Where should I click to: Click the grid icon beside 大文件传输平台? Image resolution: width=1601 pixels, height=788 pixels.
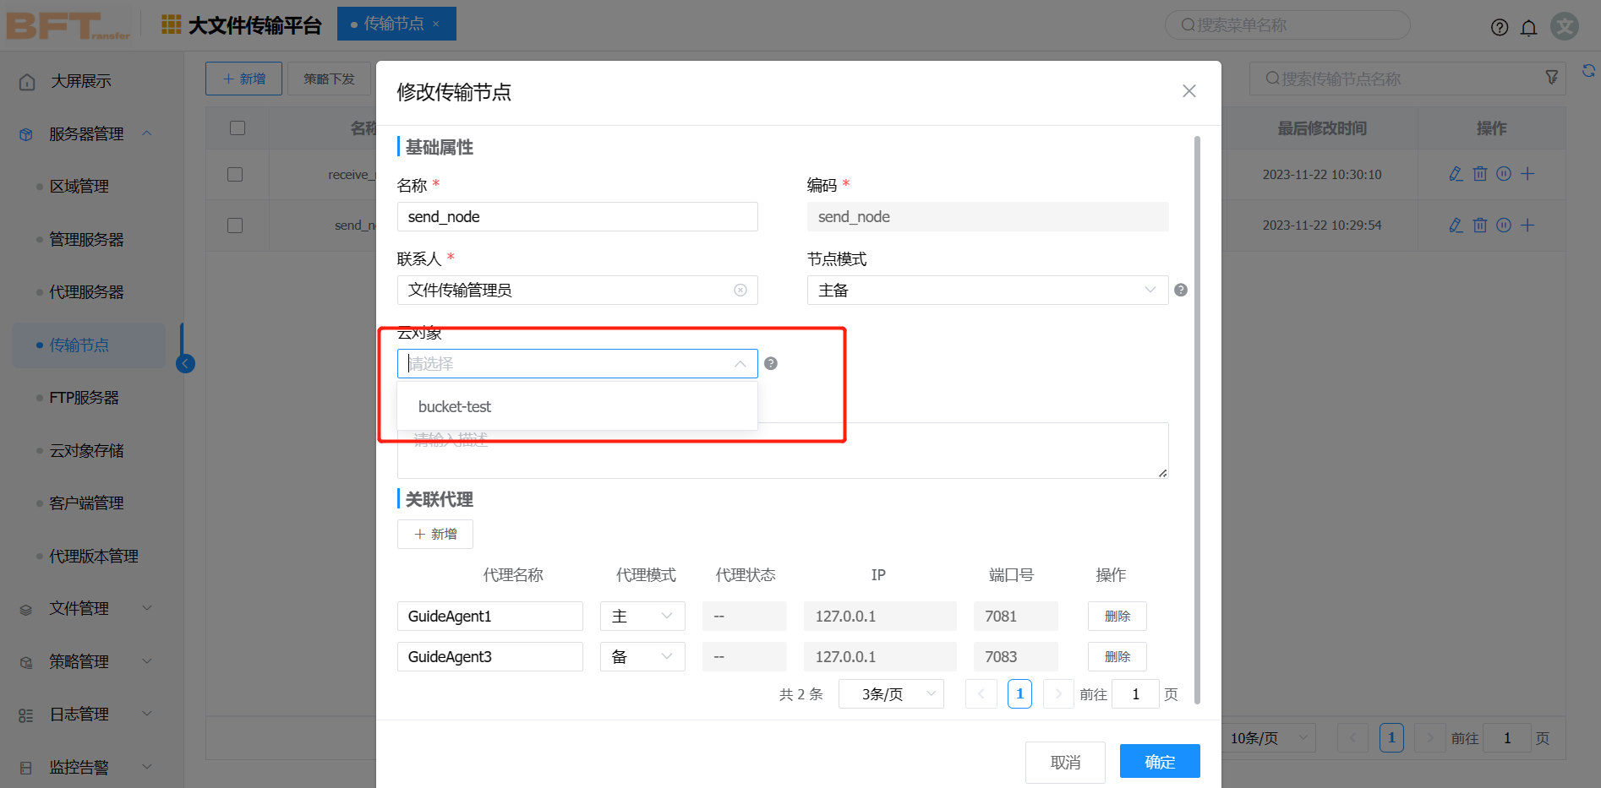coord(172,24)
